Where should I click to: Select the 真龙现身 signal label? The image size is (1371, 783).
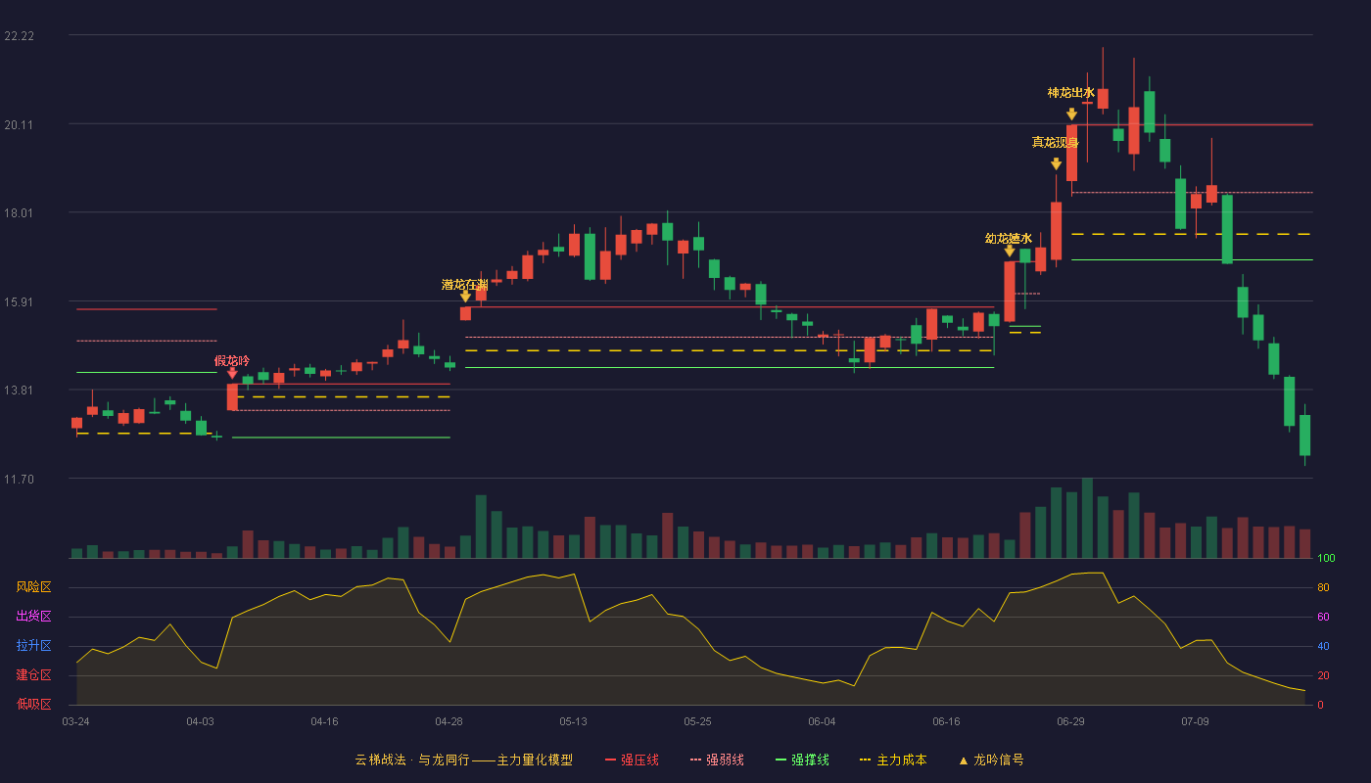(x=1056, y=142)
